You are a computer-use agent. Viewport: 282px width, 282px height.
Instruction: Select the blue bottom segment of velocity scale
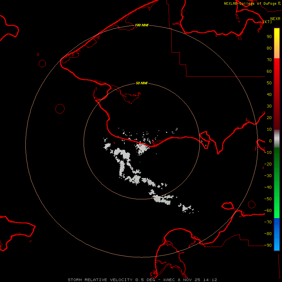[x=277, y=234]
